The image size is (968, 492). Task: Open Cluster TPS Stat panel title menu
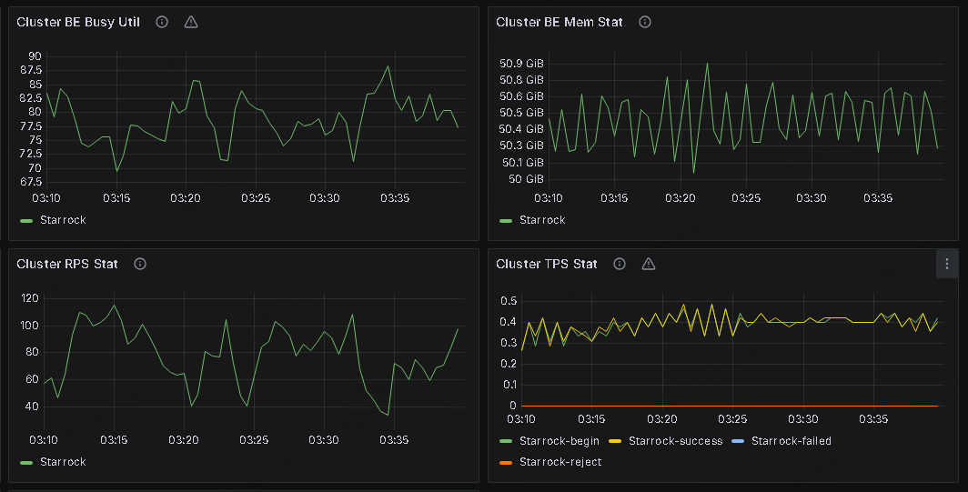coord(547,264)
